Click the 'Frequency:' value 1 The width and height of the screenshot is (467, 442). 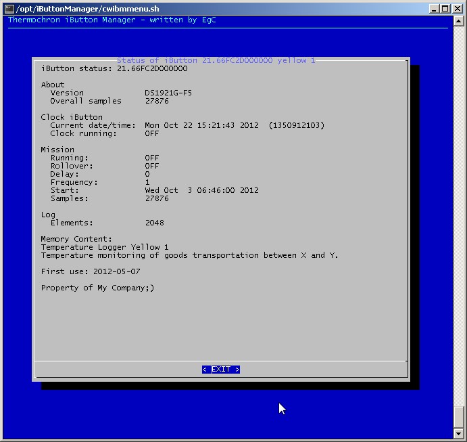(147, 182)
